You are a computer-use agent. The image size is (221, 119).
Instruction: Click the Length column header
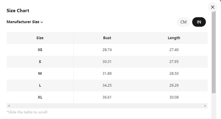[x=174, y=38]
